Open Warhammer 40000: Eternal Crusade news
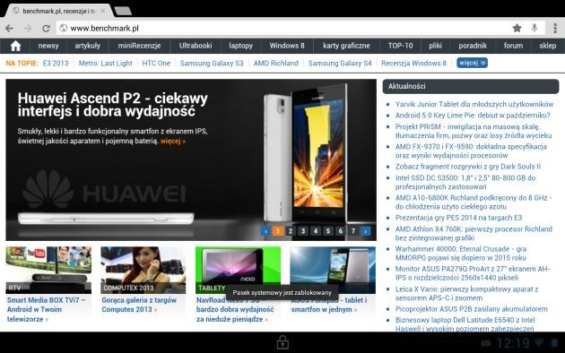The width and height of the screenshot is (565, 353). (461, 254)
